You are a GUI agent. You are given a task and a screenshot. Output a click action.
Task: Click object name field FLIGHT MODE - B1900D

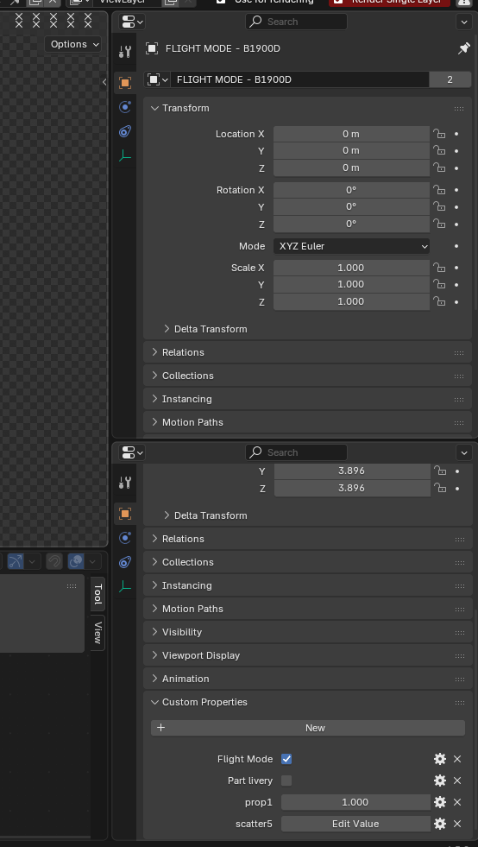click(x=299, y=80)
